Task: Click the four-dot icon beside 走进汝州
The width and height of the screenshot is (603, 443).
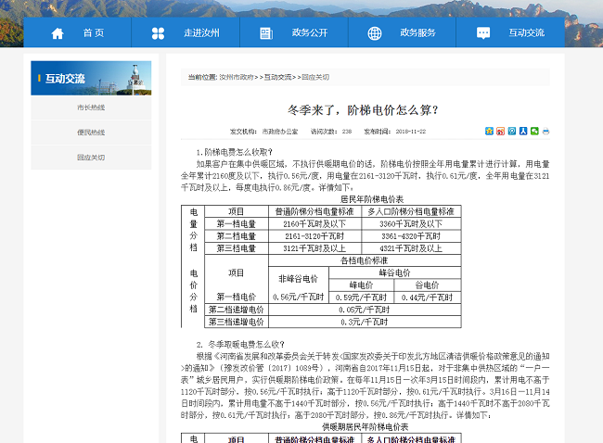Action: pyautogui.click(x=158, y=33)
